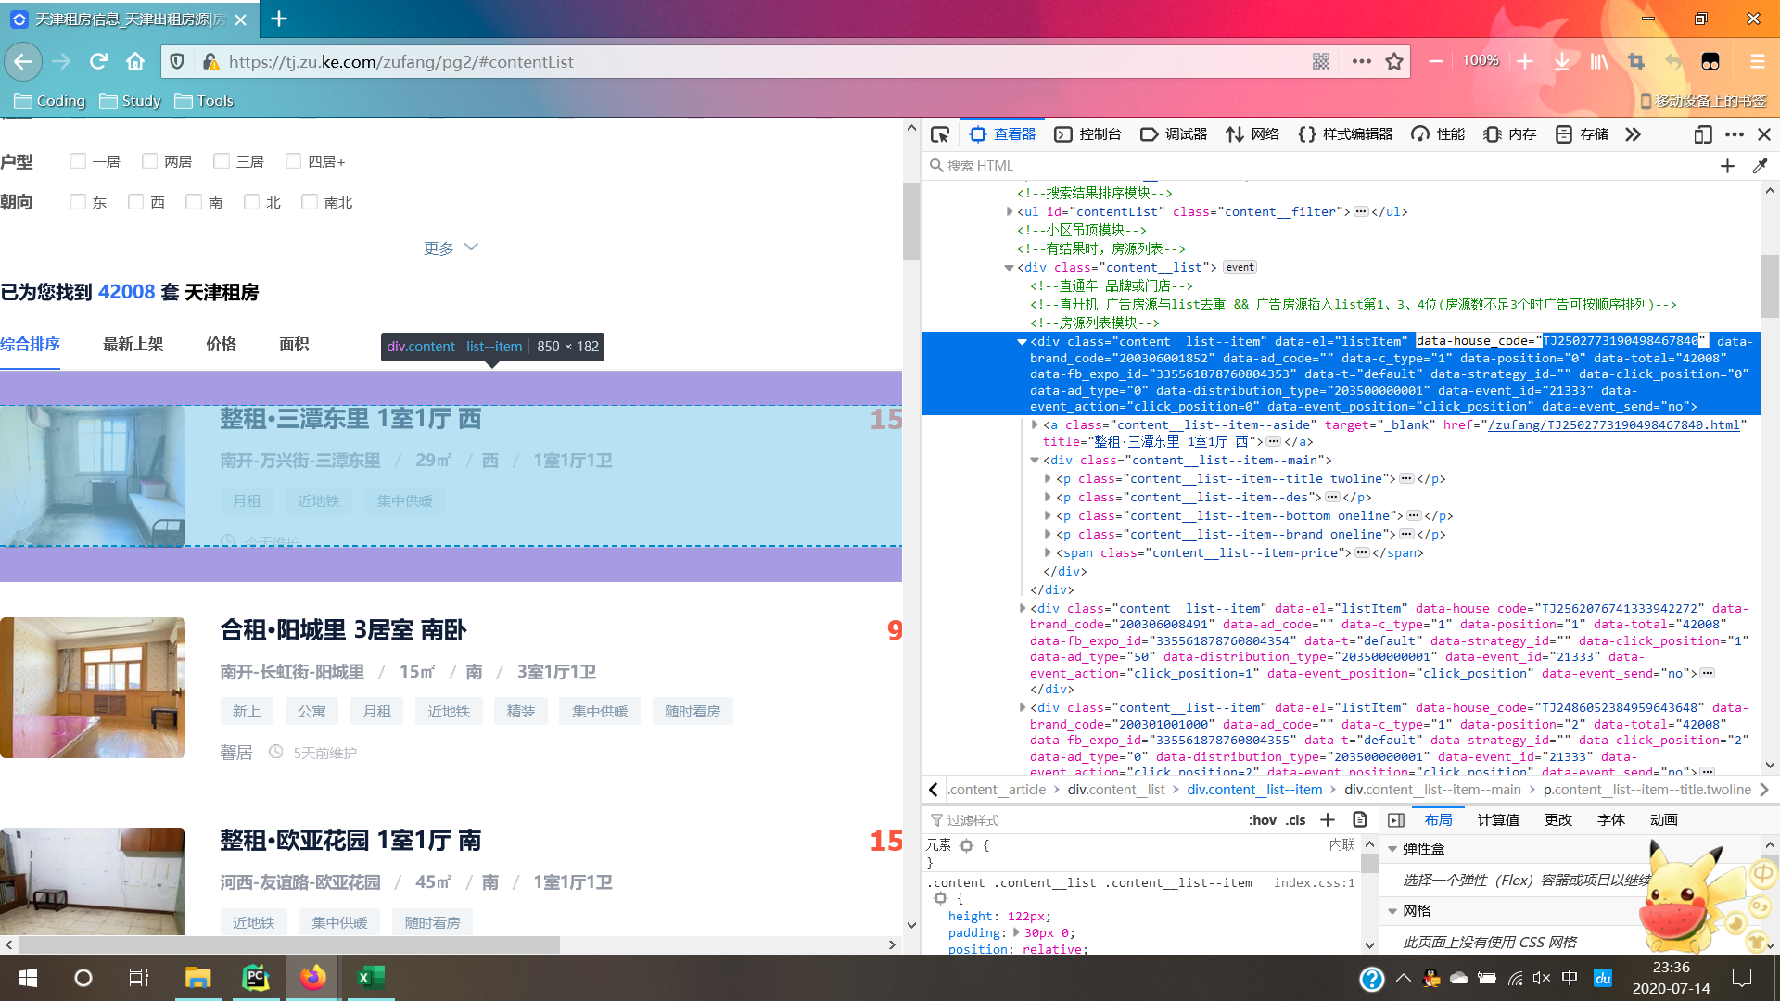Open the 网络 network tab
The width and height of the screenshot is (1780, 1001).
(1252, 134)
